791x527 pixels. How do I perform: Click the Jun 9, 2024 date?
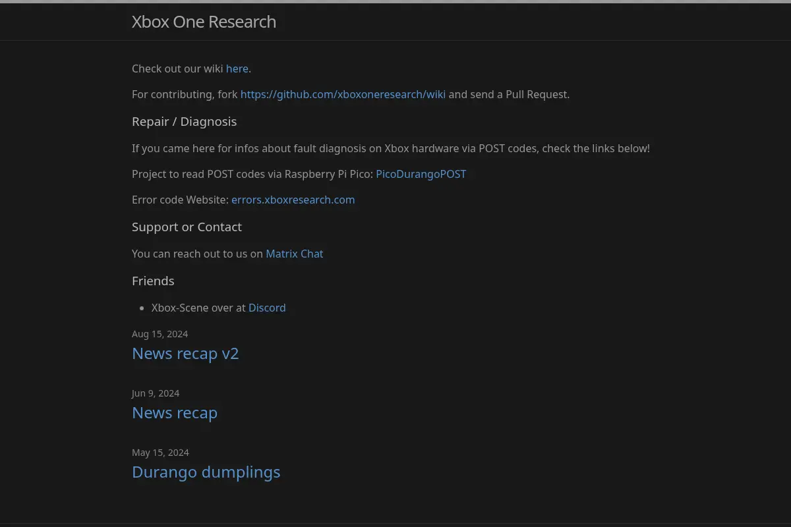pos(156,393)
